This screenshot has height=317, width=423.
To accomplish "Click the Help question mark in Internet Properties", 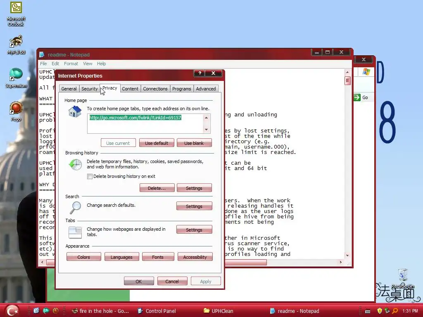I will click(200, 73).
